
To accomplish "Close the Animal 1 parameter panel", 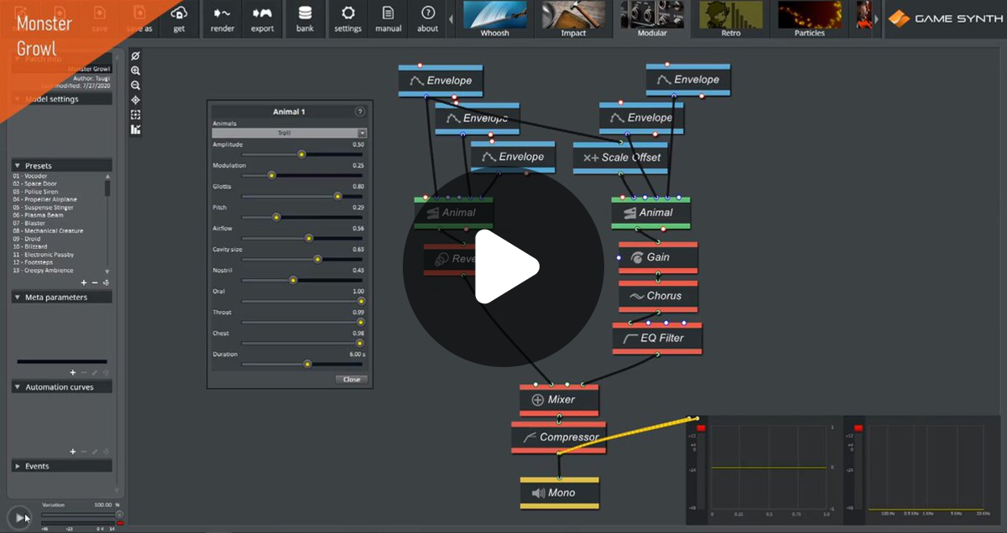I will pyautogui.click(x=352, y=380).
